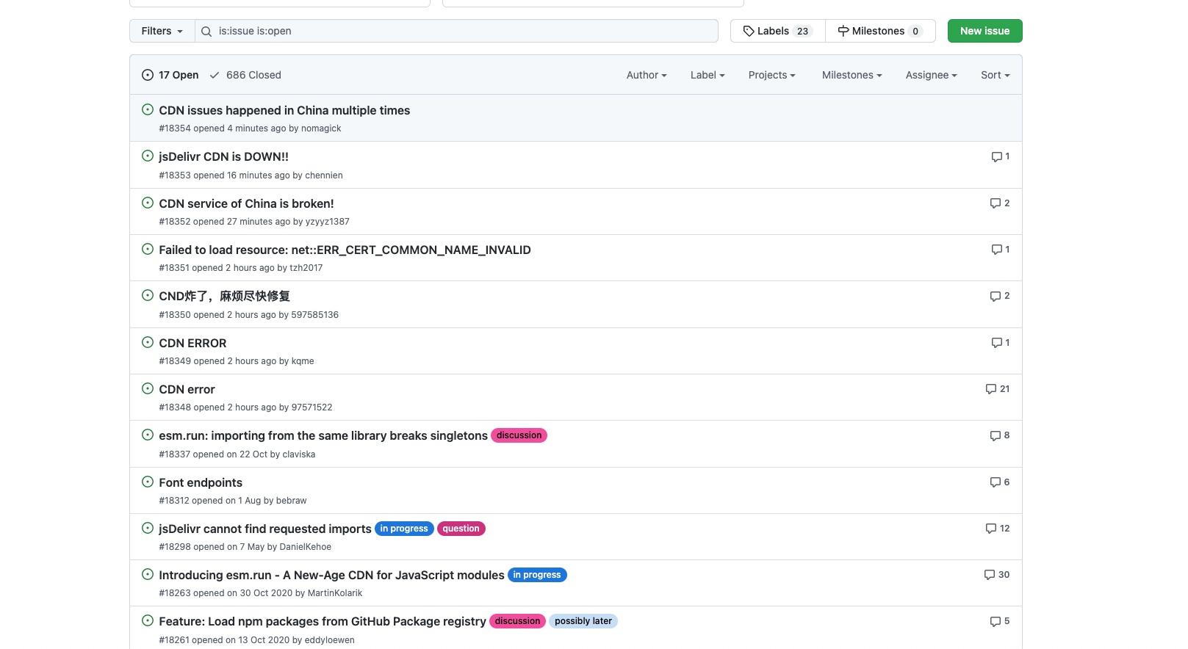Go to the Milestones 0 page
Image resolution: width=1188 pixels, height=649 pixels.
(880, 31)
